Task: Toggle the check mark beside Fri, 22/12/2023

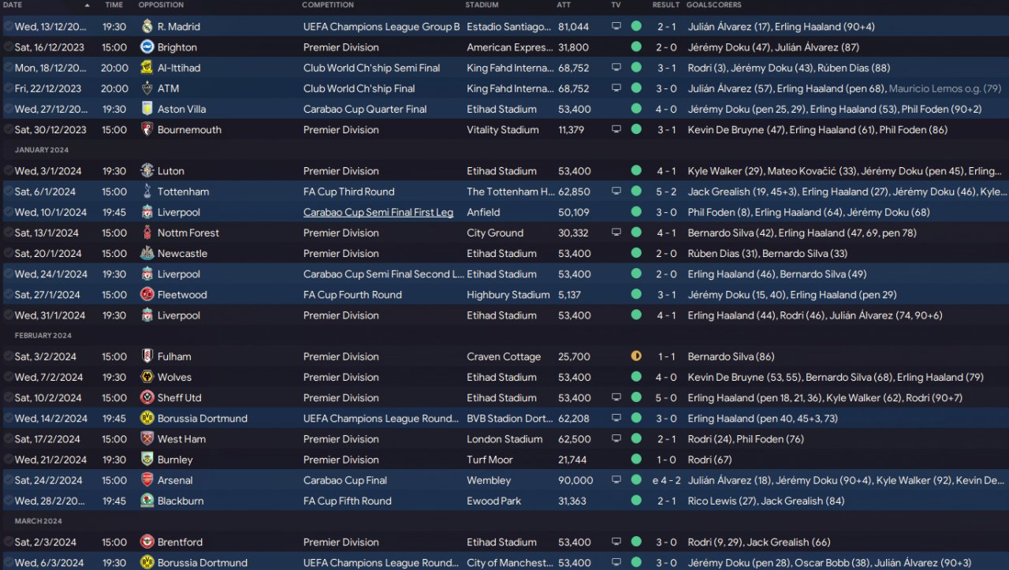Action: click(x=8, y=88)
